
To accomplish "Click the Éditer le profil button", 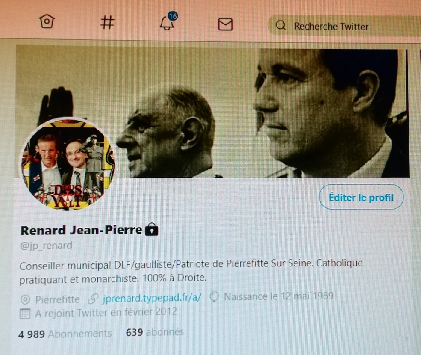I will (361, 197).
